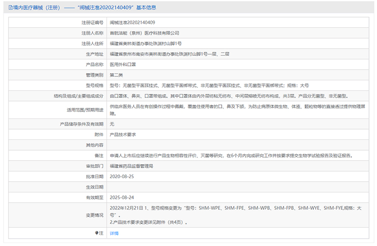
Task: Click the marker icon beside 注 label
Action: click(x=97, y=233)
